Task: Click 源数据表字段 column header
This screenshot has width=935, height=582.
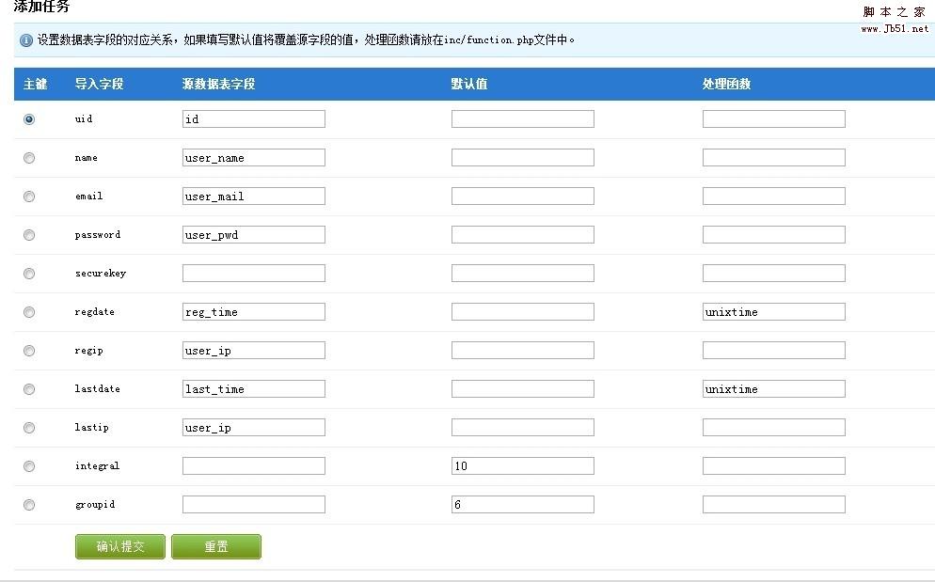Action: (219, 84)
